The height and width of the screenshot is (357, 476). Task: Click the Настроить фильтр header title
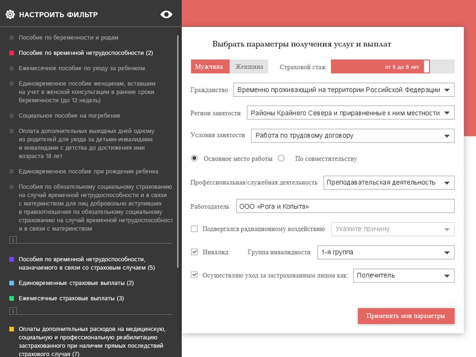coord(58,15)
